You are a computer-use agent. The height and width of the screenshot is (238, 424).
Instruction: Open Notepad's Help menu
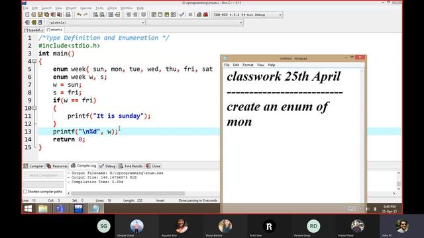271,65
